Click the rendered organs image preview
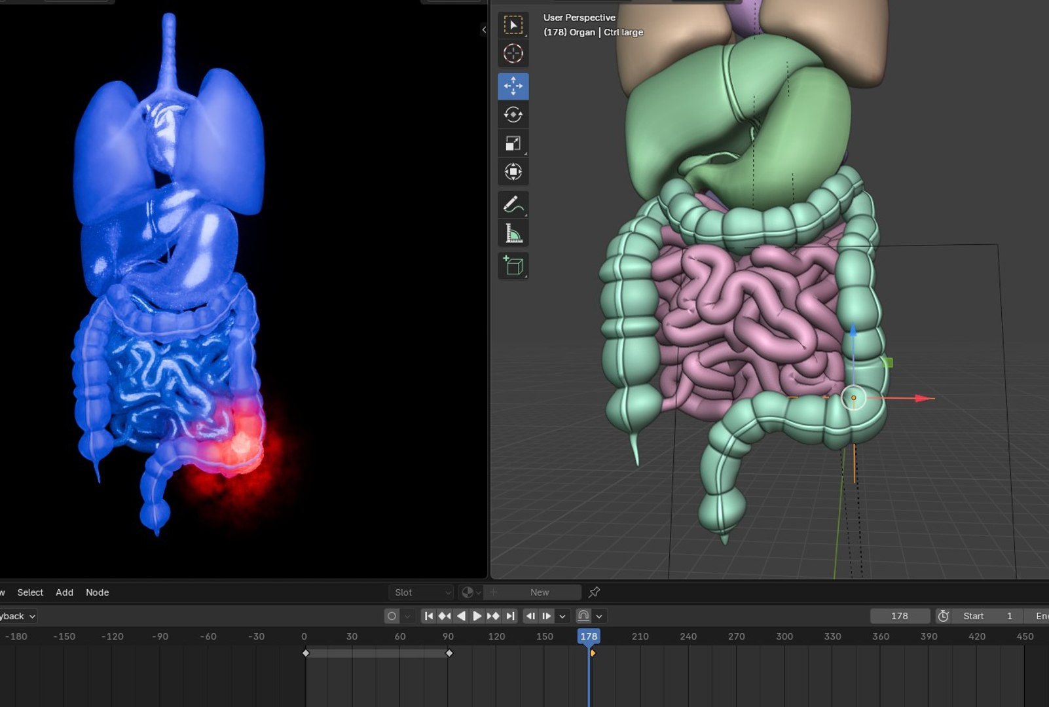This screenshot has height=707, width=1049. tap(244, 289)
